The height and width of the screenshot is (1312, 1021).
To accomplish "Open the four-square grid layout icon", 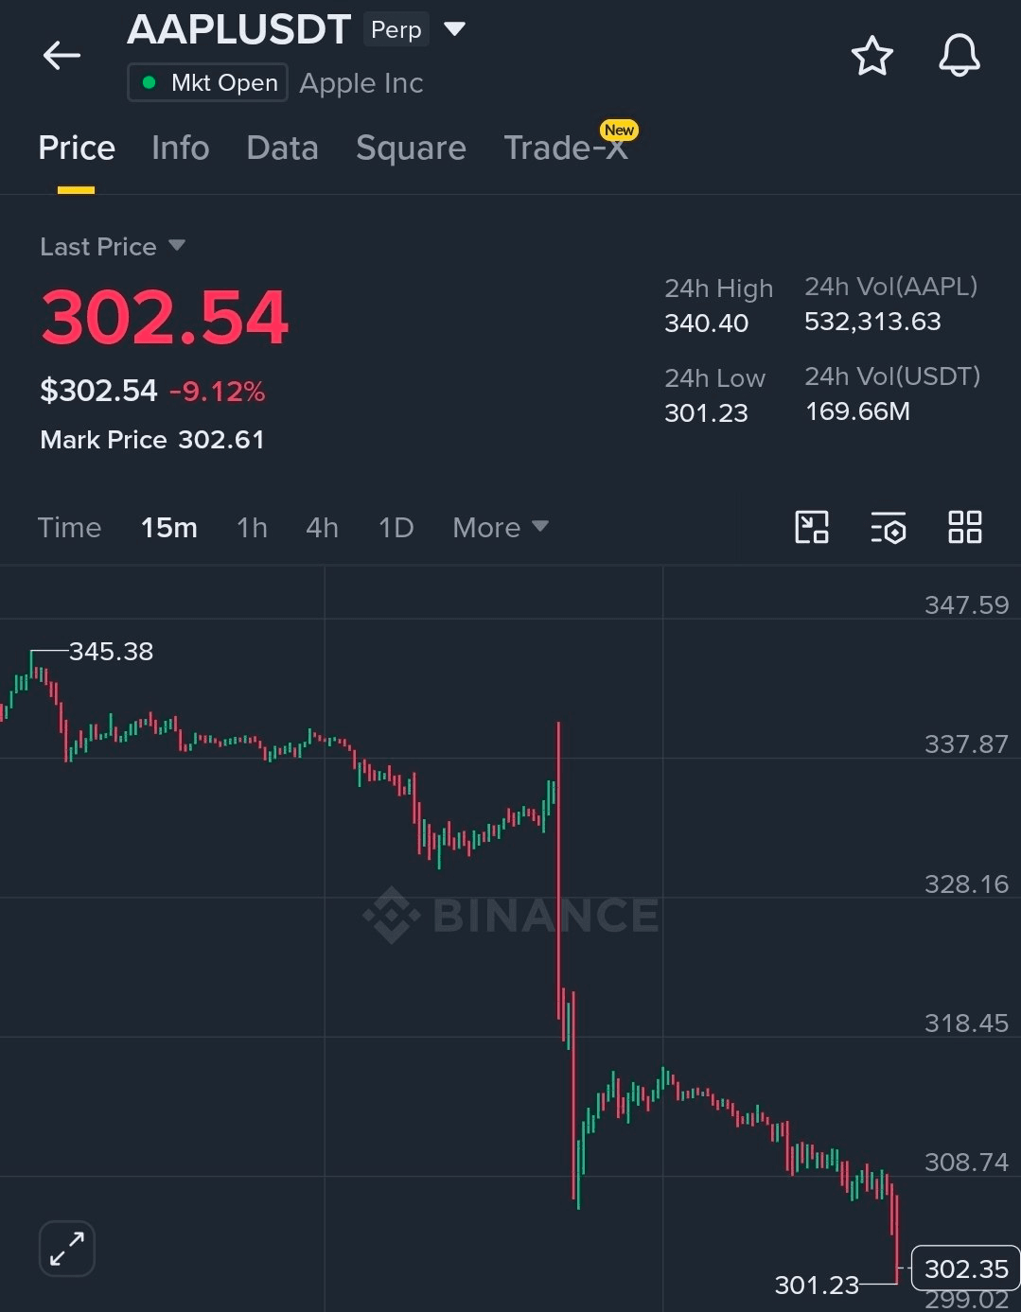I will (x=964, y=527).
